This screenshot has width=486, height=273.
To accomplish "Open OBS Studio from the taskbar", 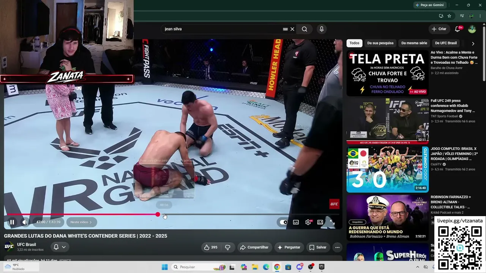I will [311, 267].
